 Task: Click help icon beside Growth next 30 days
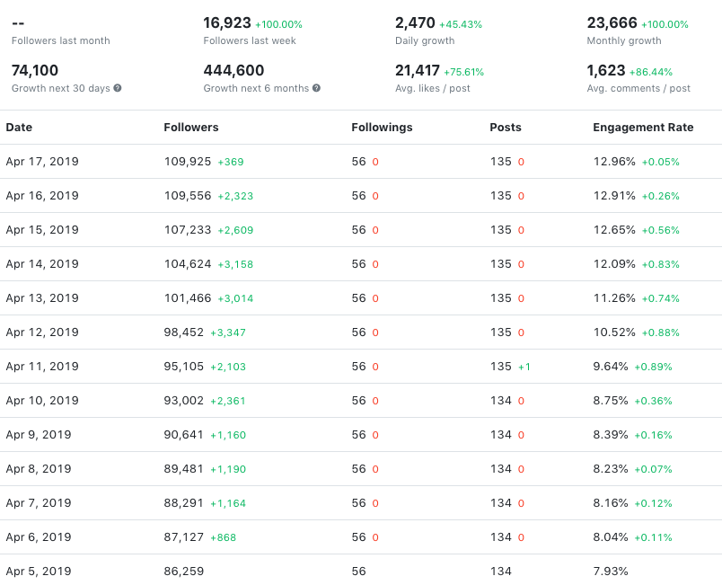tap(118, 88)
